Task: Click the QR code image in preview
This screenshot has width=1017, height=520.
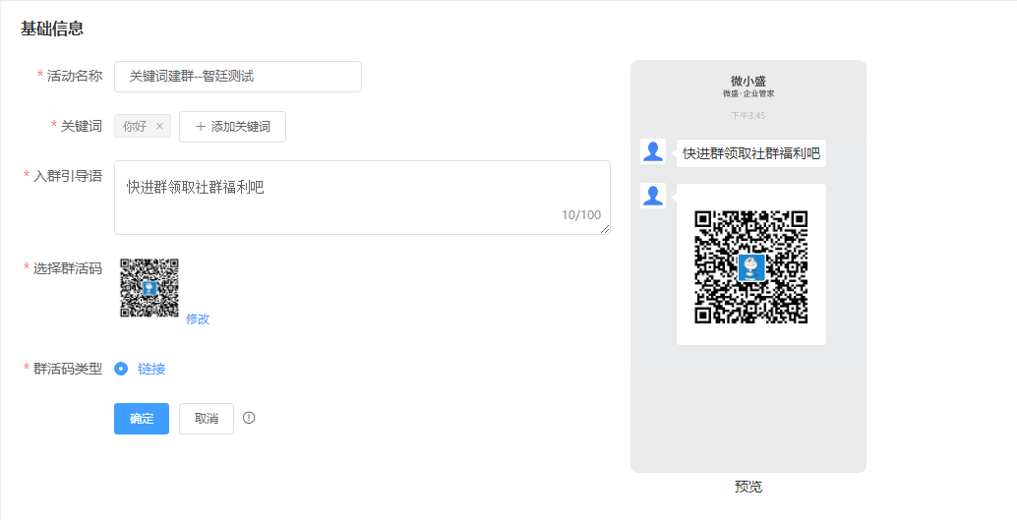Action: pyautogui.click(x=751, y=266)
